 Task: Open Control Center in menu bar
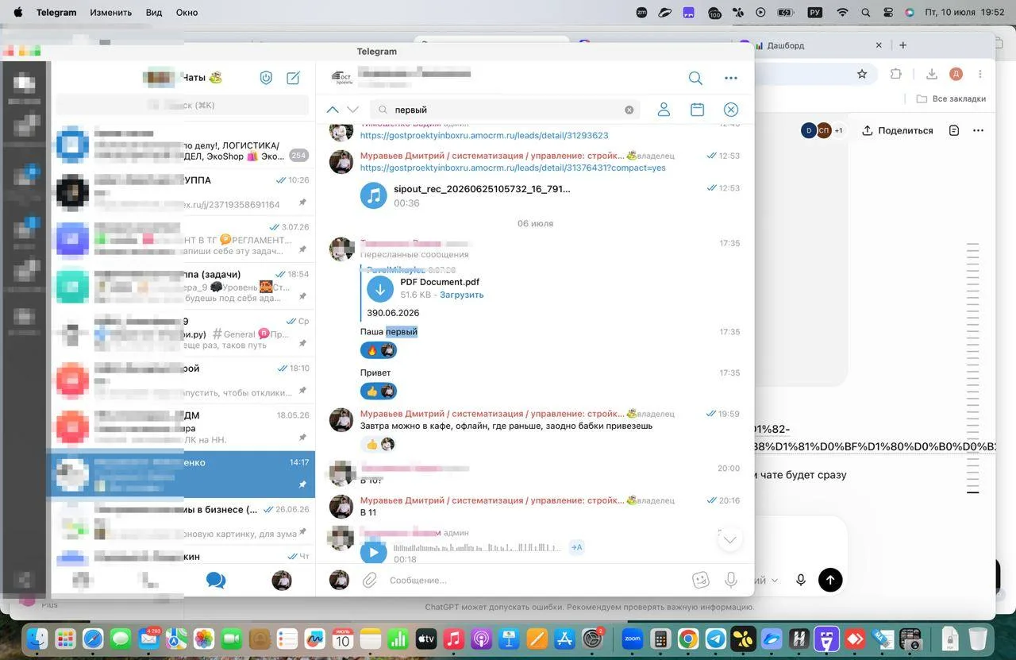(x=888, y=13)
